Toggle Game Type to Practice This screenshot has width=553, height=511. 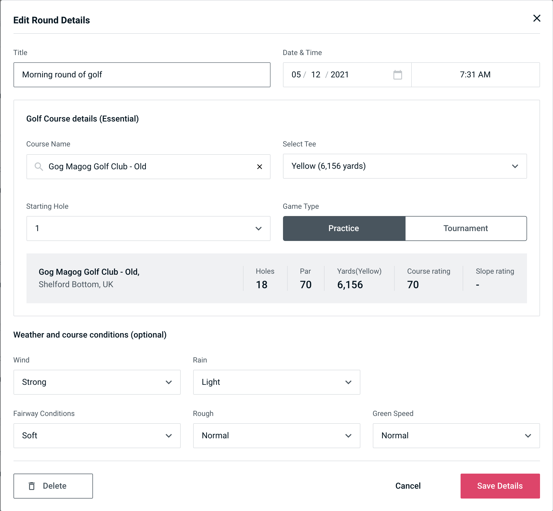click(343, 228)
